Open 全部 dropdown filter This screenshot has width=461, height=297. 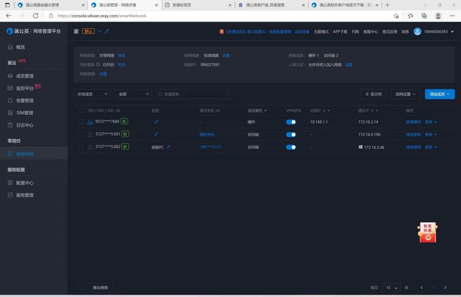tap(133, 94)
